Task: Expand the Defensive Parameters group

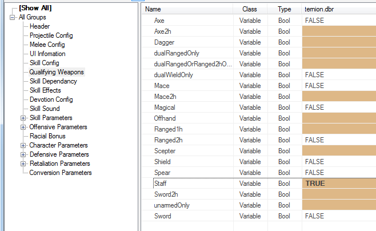Action: click(23, 154)
